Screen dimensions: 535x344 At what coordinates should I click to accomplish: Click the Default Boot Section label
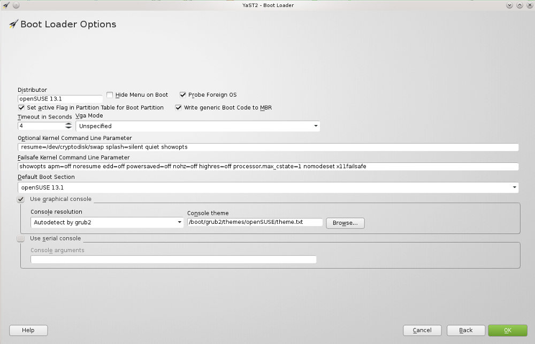(x=46, y=177)
